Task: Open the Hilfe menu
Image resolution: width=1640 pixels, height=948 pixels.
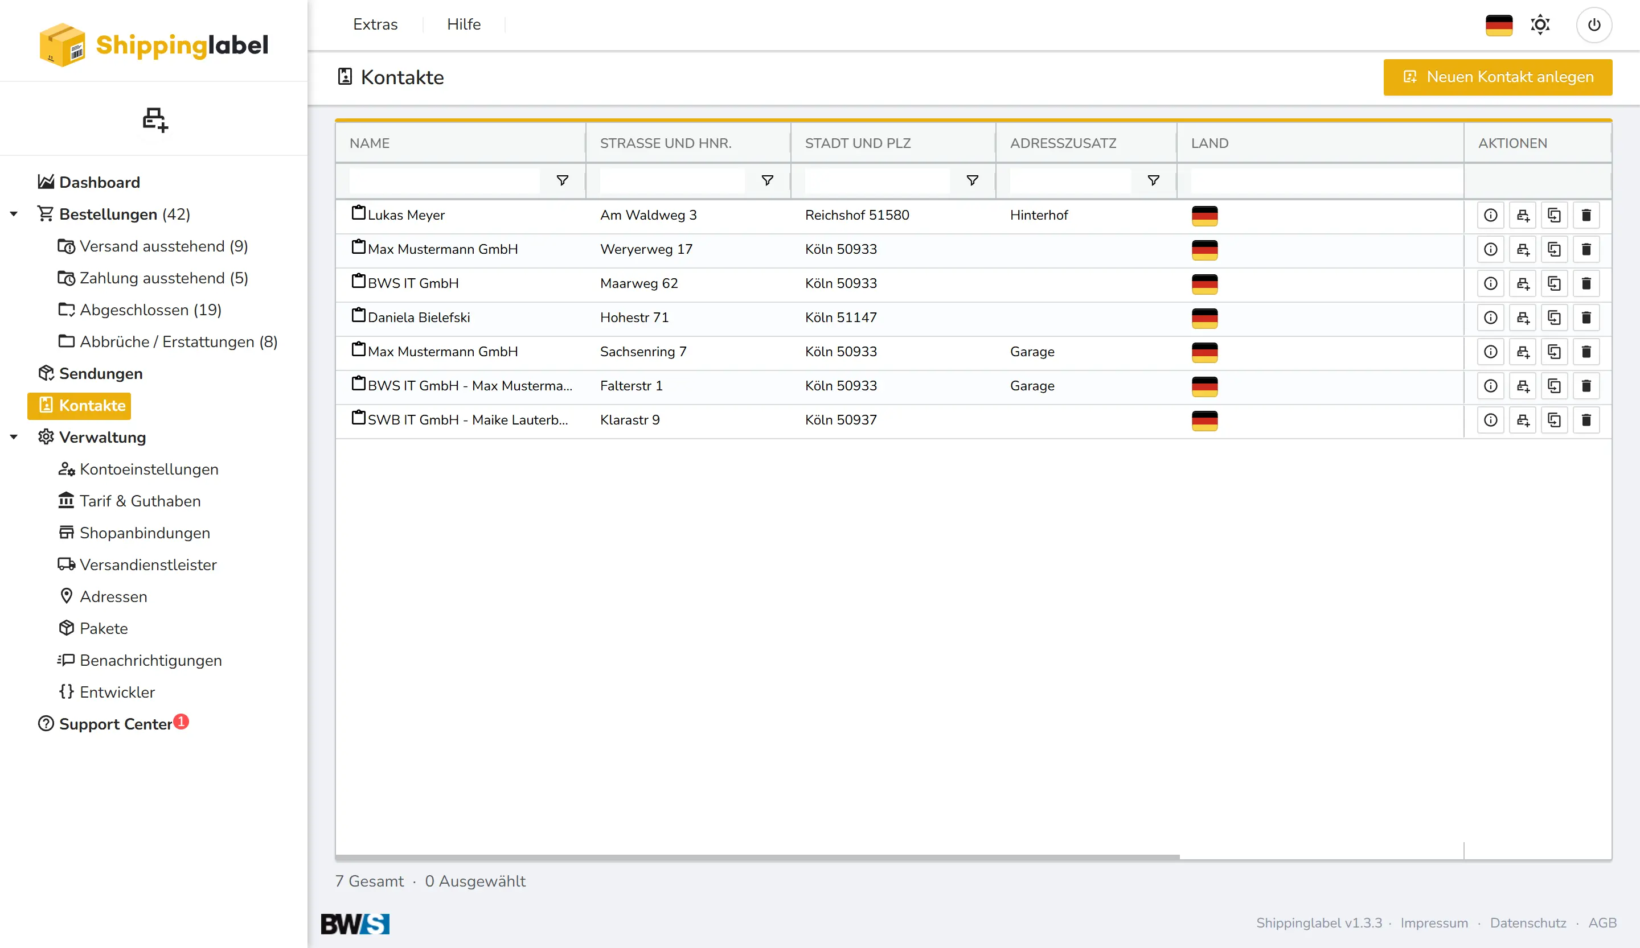Action: point(464,24)
